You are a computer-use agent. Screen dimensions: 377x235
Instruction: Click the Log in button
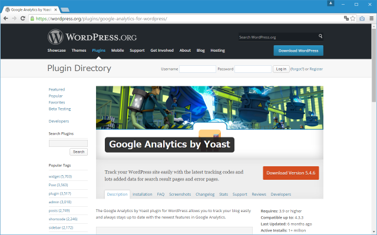pos(281,69)
